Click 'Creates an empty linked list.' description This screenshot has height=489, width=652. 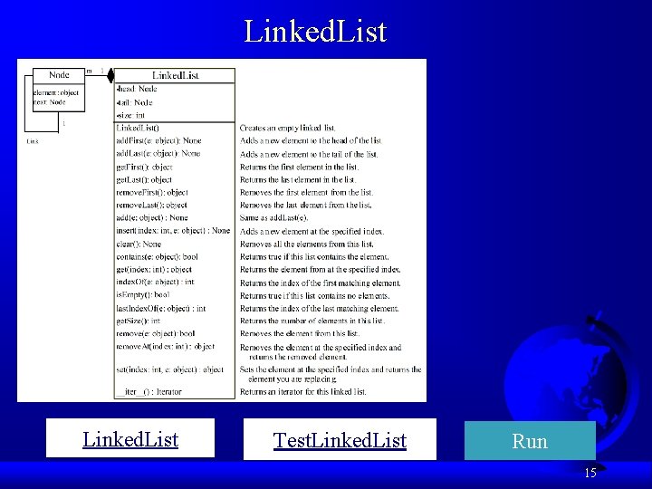click(288, 128)
